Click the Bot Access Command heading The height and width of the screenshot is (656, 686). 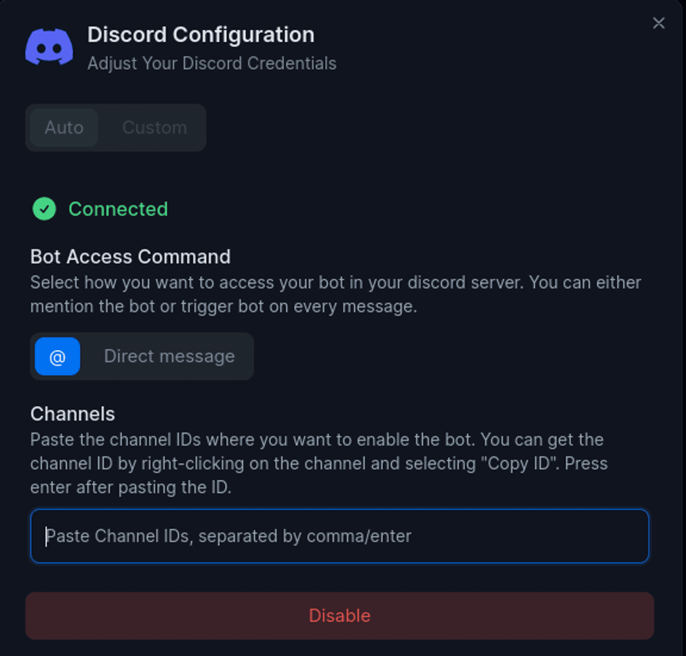[130, 256]
